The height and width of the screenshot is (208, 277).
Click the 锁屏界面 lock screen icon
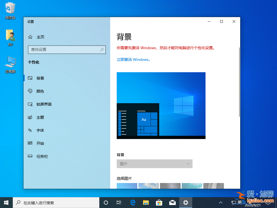tap(30, 104)
